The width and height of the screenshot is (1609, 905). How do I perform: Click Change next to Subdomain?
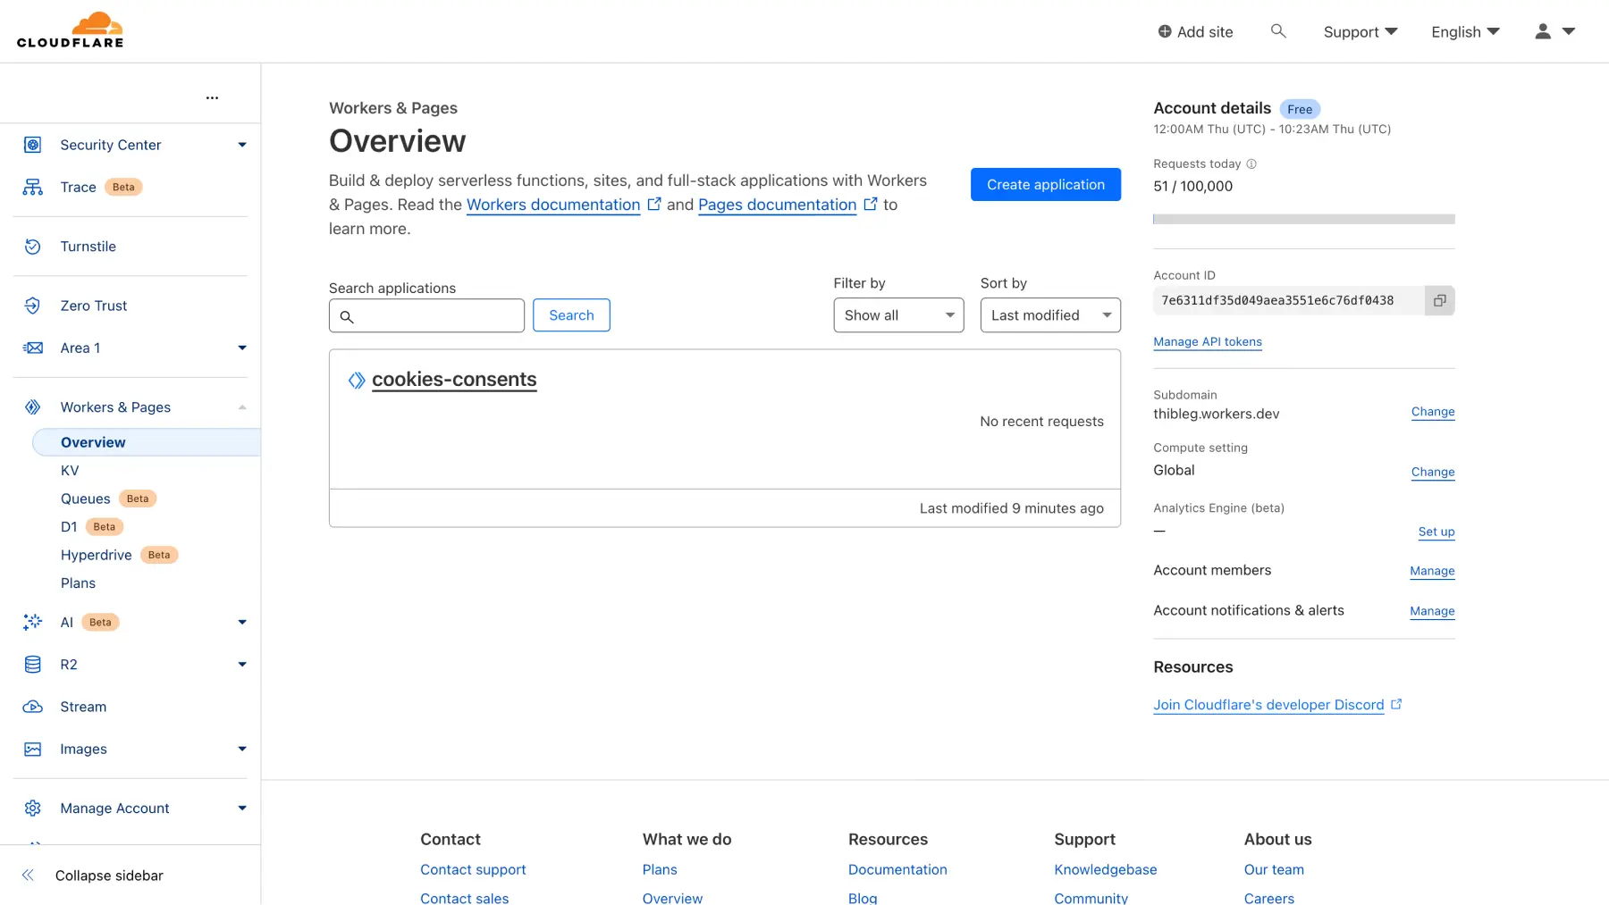1433,412
